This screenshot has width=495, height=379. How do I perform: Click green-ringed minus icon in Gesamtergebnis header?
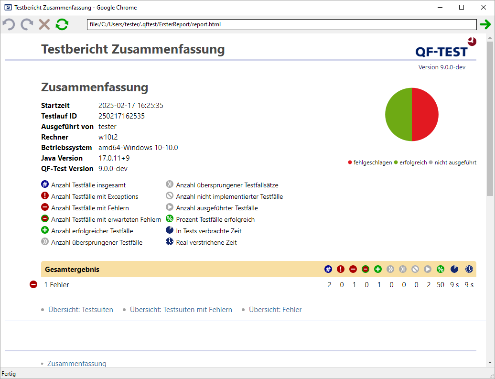pyautogui.click(x=365, y=269)
